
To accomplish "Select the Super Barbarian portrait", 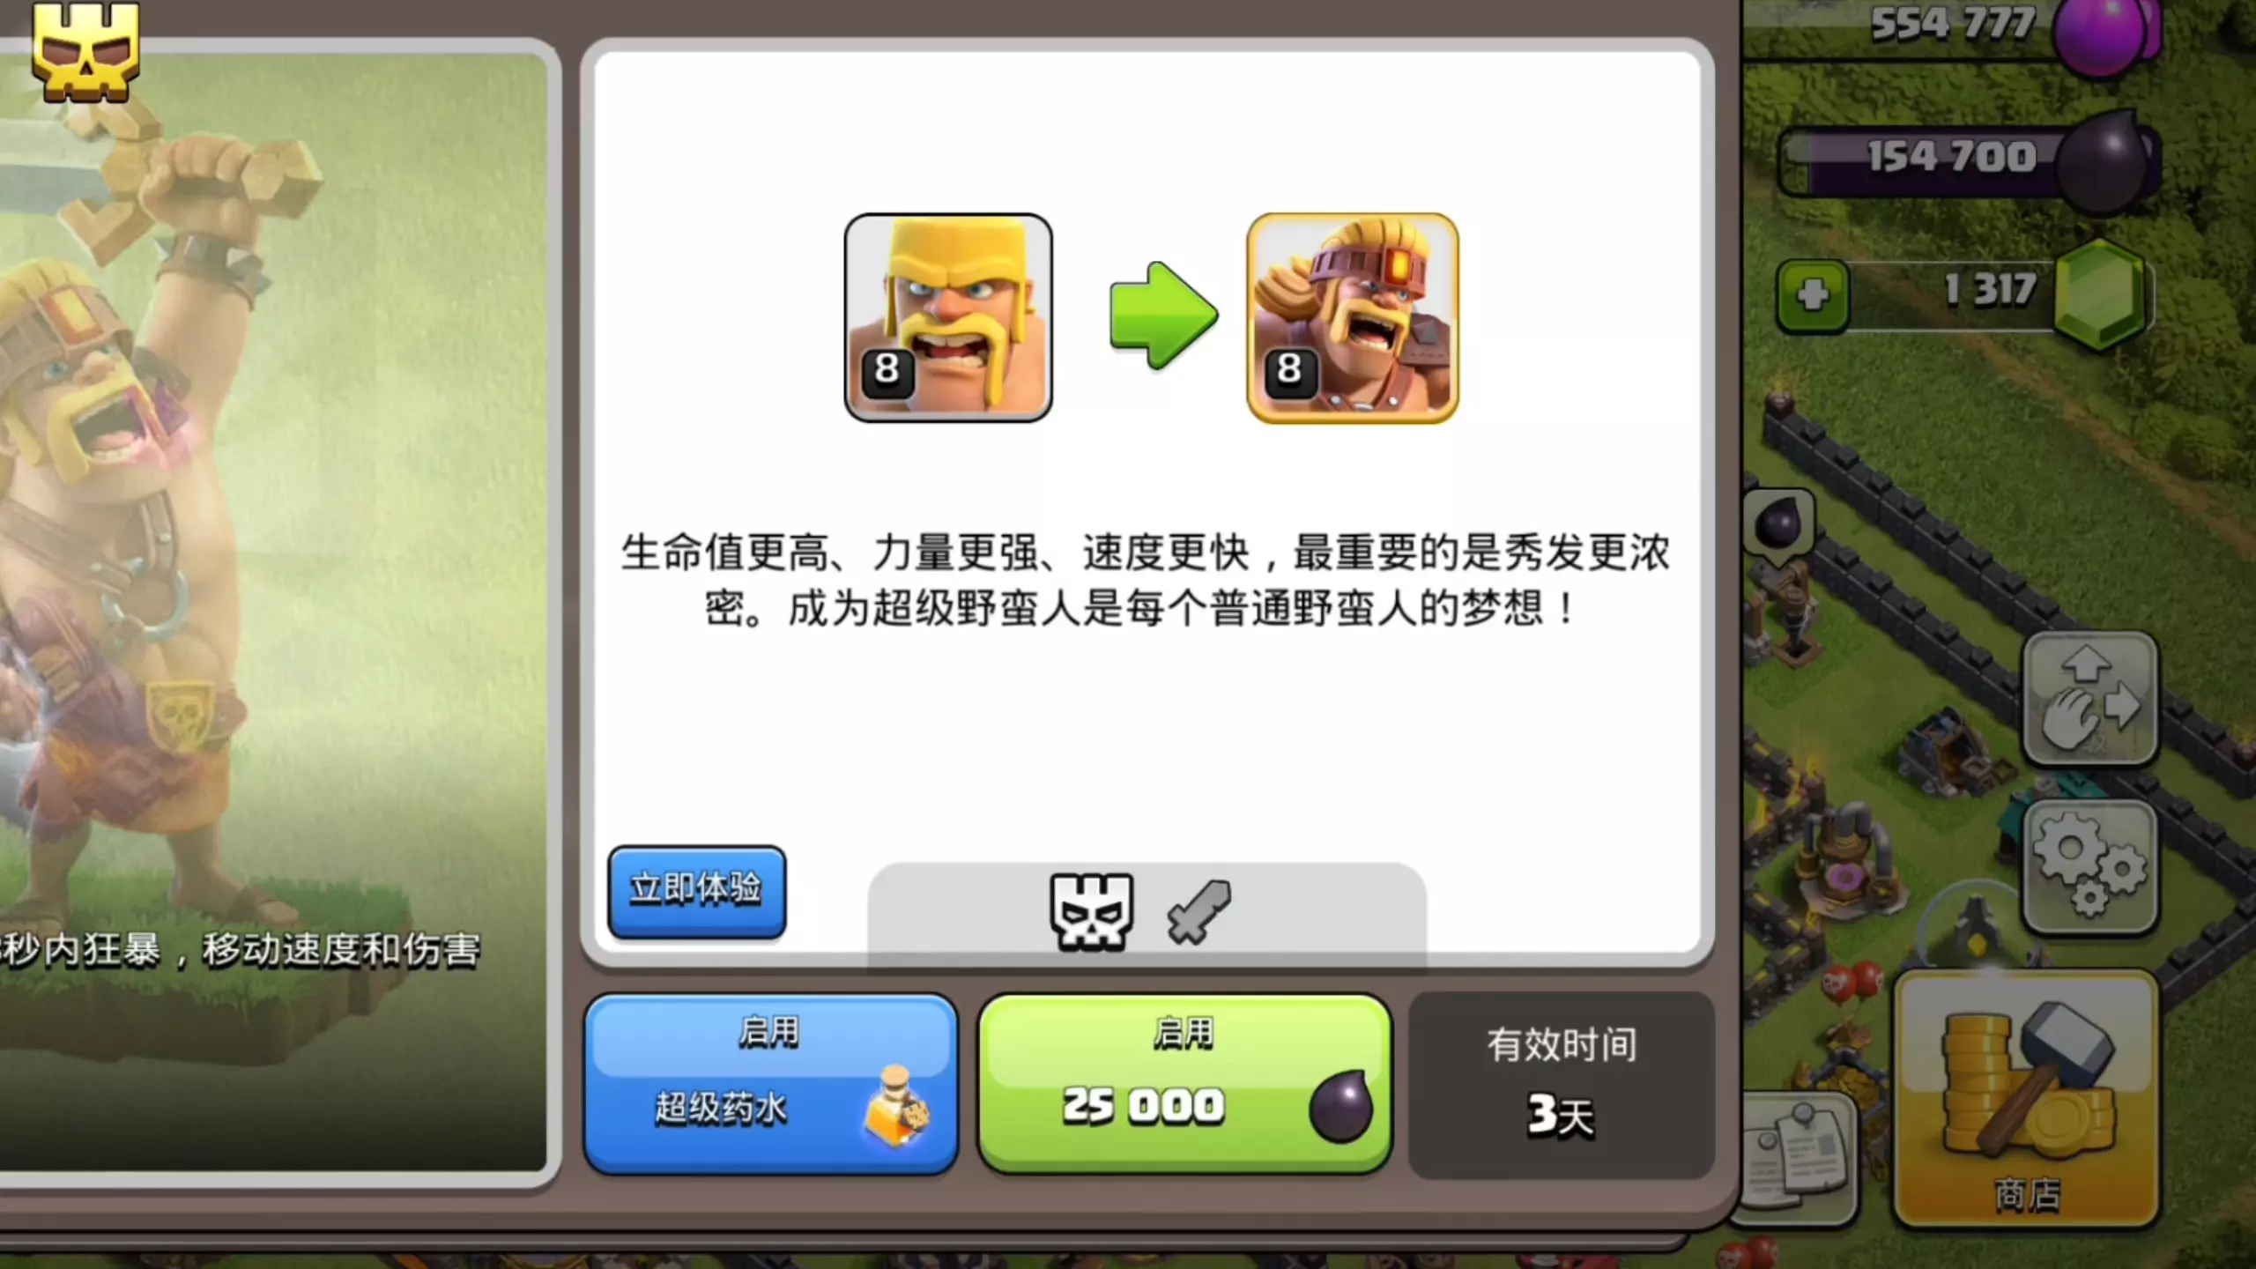I will pyautogui.click(x=1352, y=317).
